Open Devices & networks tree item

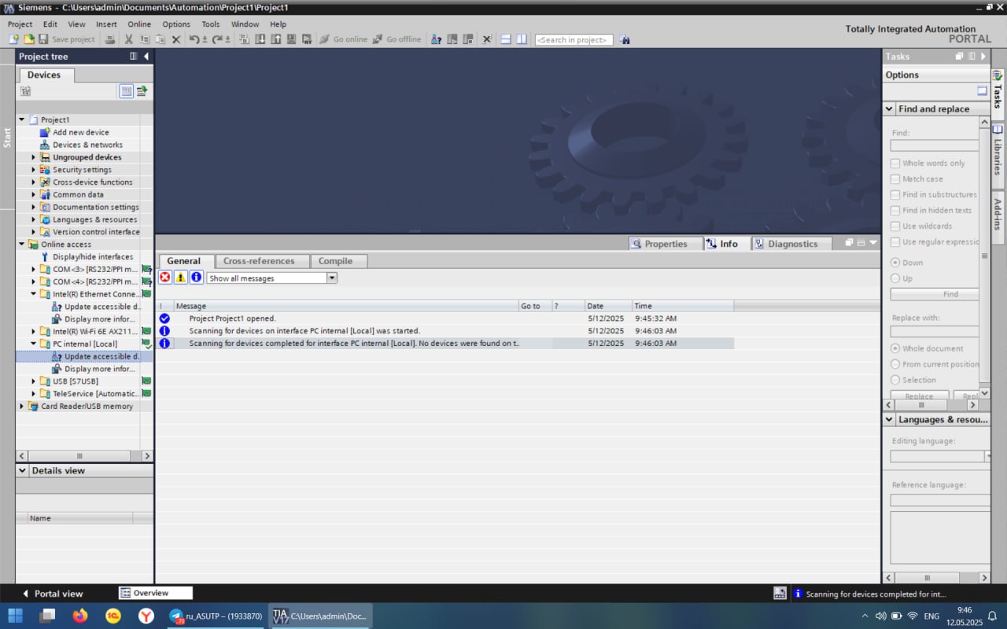coord(87,145)
